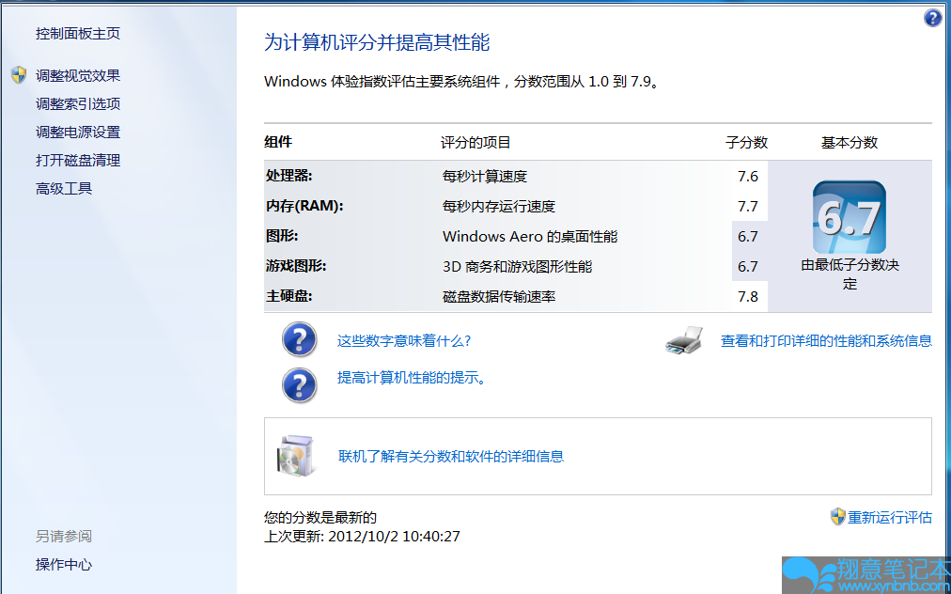The image size is (951, 594).
Task: Click 您的分数是最新的 status text
Action: [320, 518]
